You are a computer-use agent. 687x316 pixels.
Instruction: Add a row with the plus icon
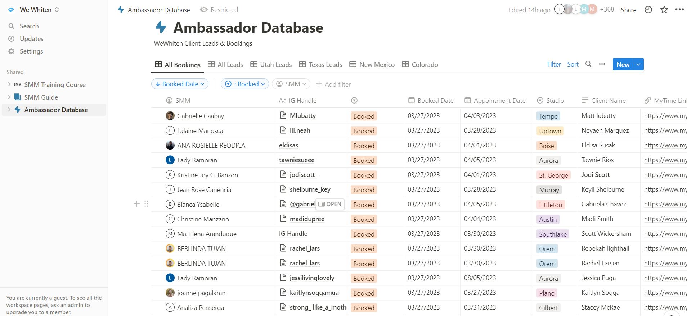tap(136, 204)
